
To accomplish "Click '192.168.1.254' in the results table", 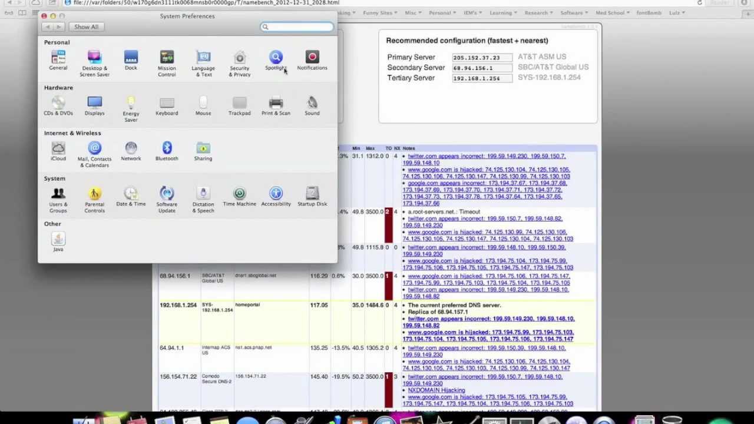I will 178,305.
